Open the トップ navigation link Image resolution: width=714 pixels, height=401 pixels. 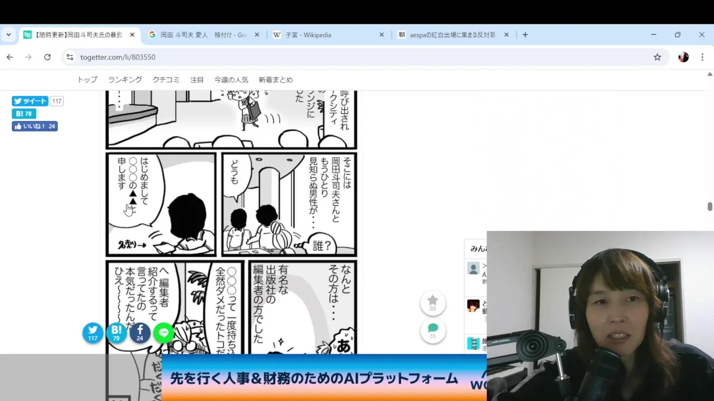coord(87,80)
